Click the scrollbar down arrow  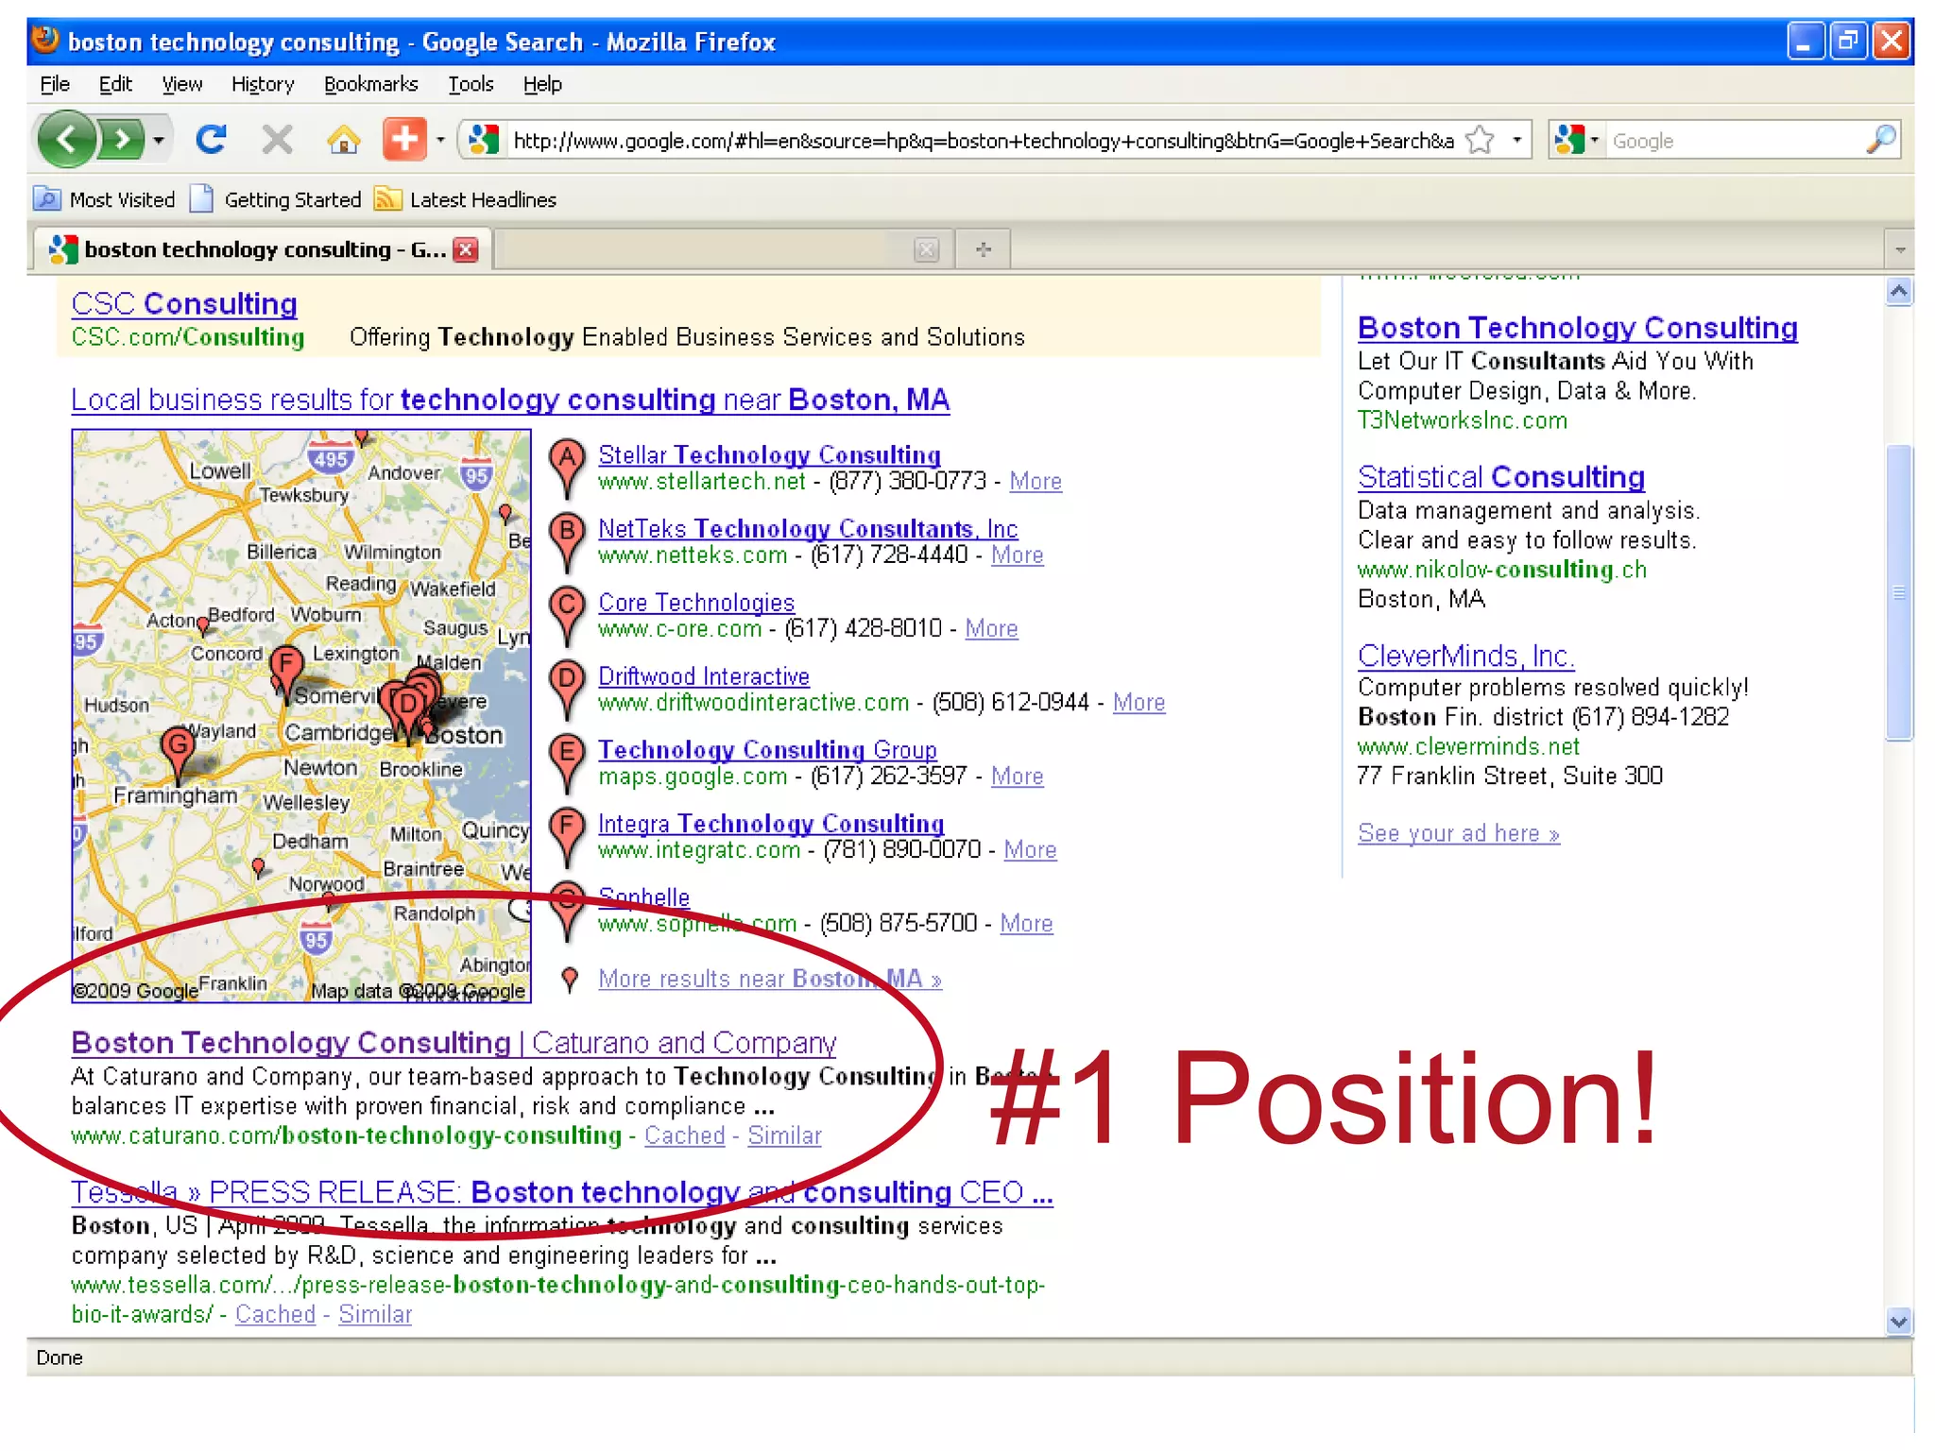tap(1899, 1320)
